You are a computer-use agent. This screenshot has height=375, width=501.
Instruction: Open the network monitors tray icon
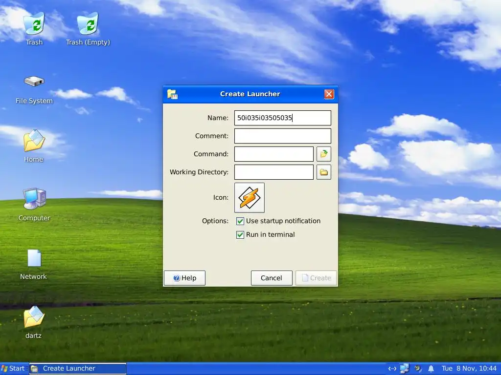405,369
